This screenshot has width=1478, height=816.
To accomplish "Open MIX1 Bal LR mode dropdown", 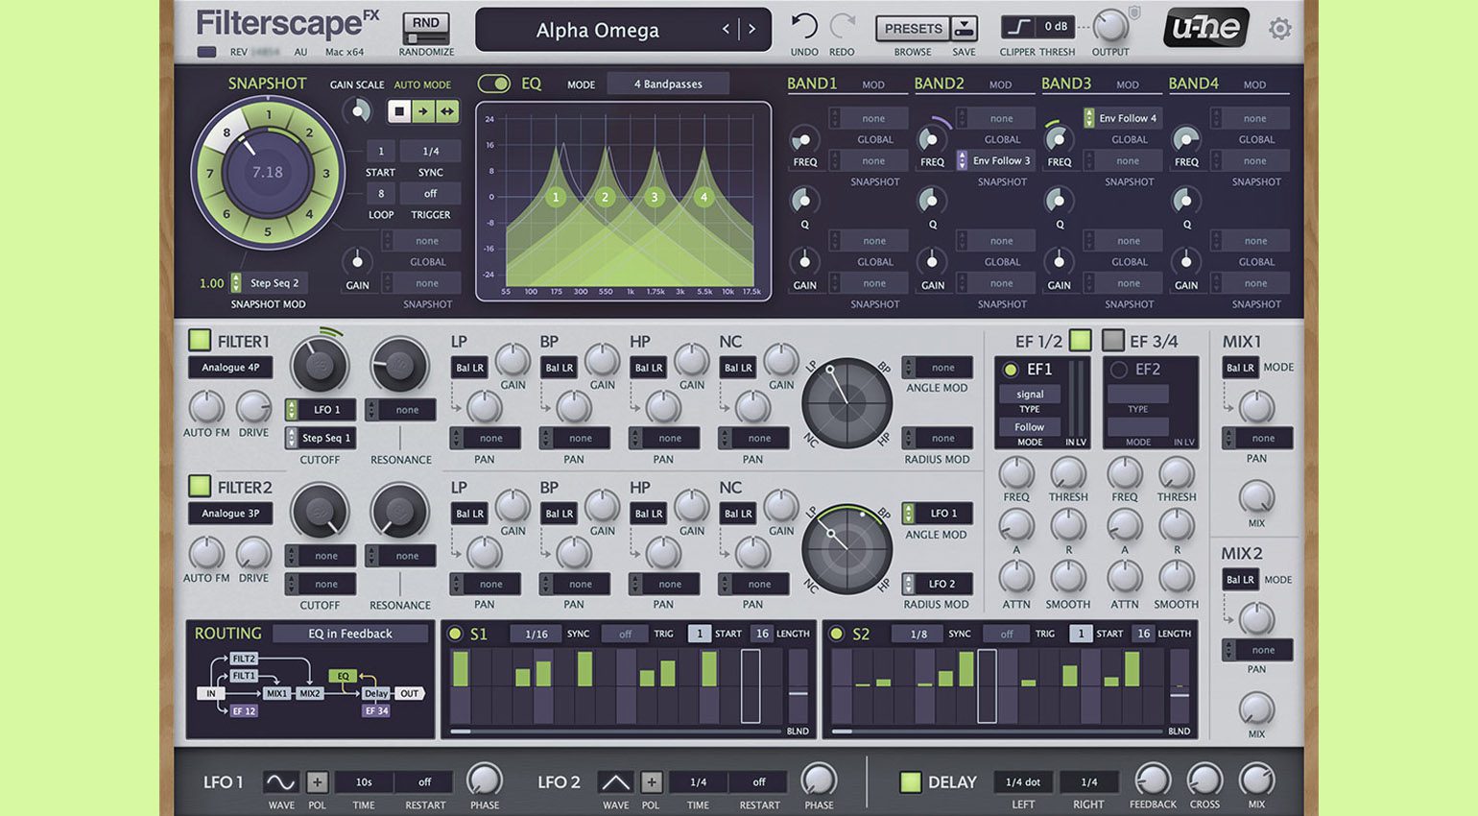I will 1241,368.
